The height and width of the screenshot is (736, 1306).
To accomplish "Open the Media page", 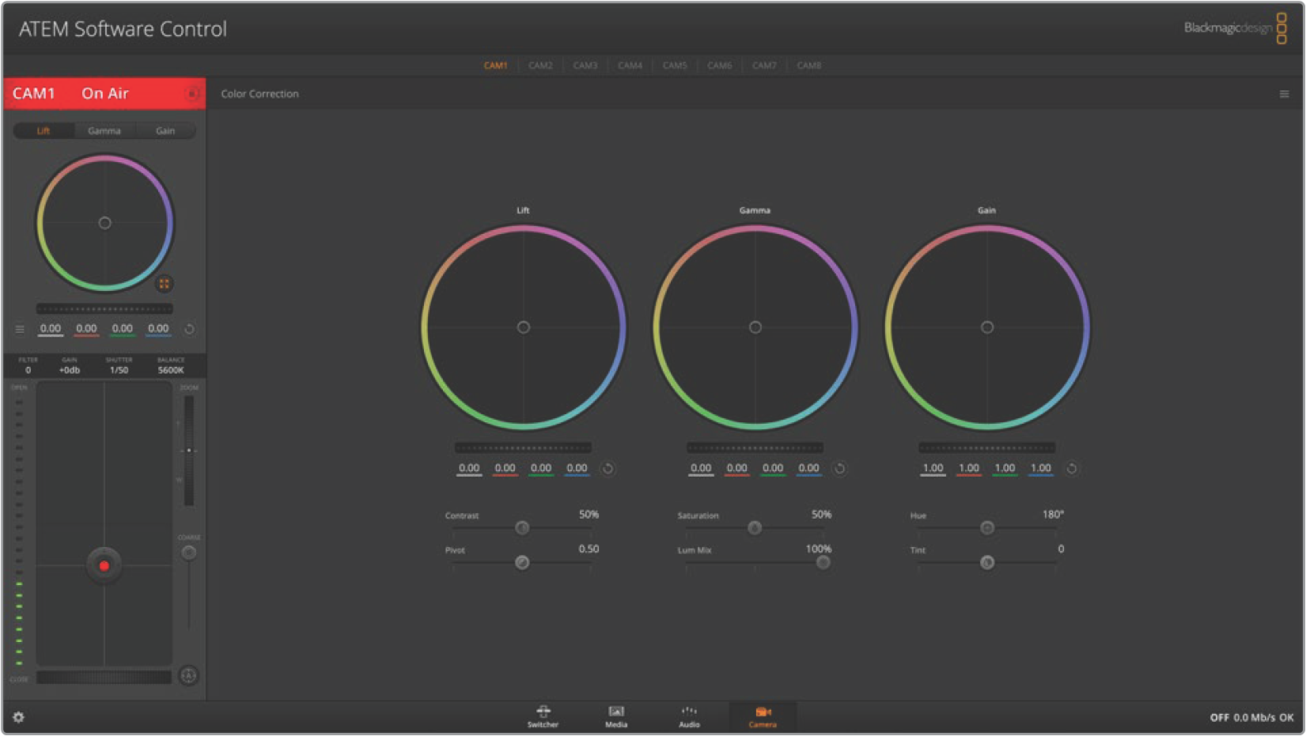I will [x=616, y=716].
